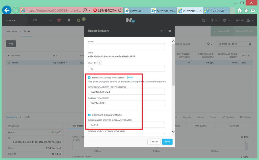Cancel the network update
The width and height of the screenshot is (259, 160).
click(154, 142)
